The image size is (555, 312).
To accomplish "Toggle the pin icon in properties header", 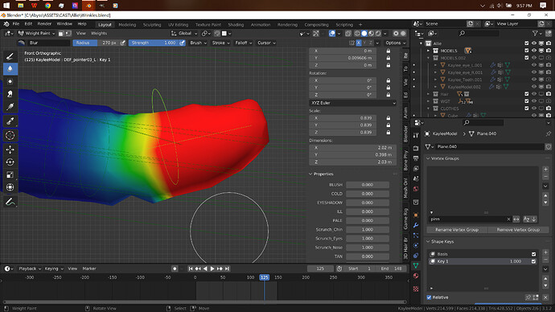I will [549, 133].
